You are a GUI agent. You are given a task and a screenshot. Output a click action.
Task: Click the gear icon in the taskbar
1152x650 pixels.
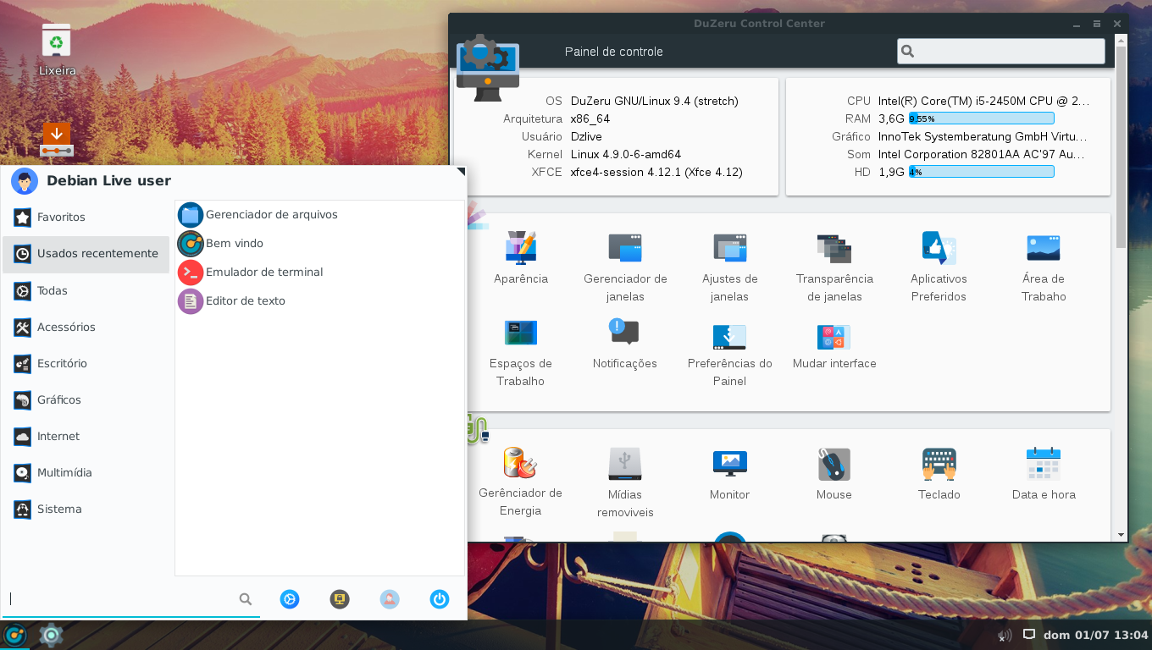(x=52, y=635)
